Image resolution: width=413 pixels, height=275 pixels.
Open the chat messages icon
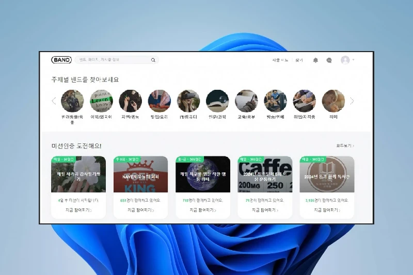coord(329,60)
